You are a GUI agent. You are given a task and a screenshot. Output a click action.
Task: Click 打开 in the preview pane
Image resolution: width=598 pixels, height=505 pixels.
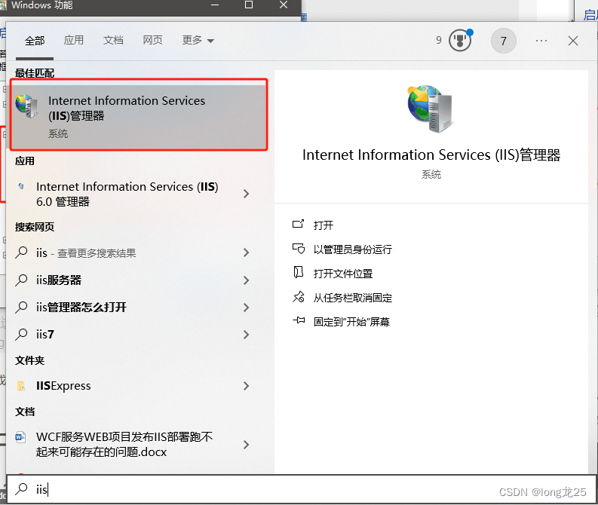(x=324, y=225)
